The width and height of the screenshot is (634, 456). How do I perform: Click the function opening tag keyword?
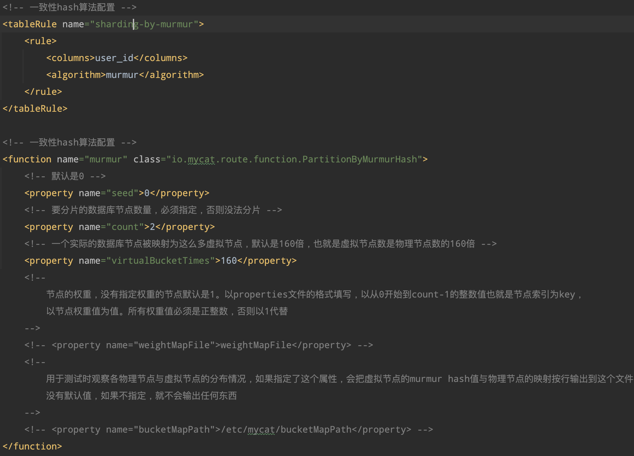tap(30, 159)
